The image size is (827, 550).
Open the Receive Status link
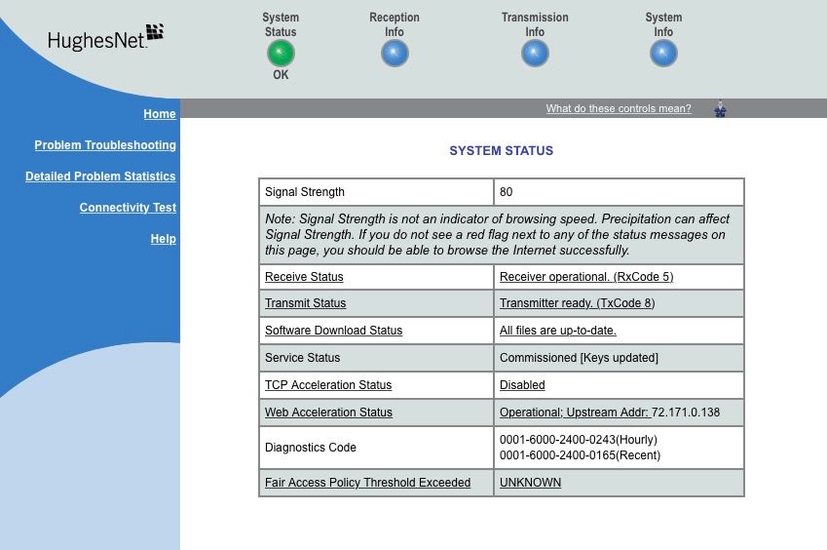click(304, 277)
